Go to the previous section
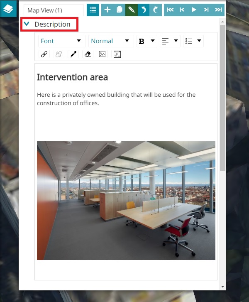249x302 pixels. click(x=182, y=10)
